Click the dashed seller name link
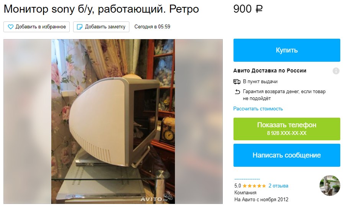The width and height of the screenshot is (351, 207). pos(247,179)
